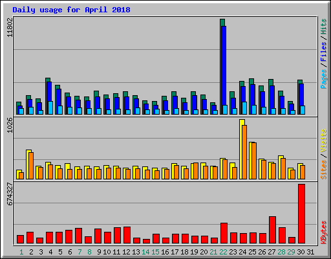The width and height of the screenshot is (331, 259).
Task: Click the red KBytes bar for day 27
Action: click(273, 230)
